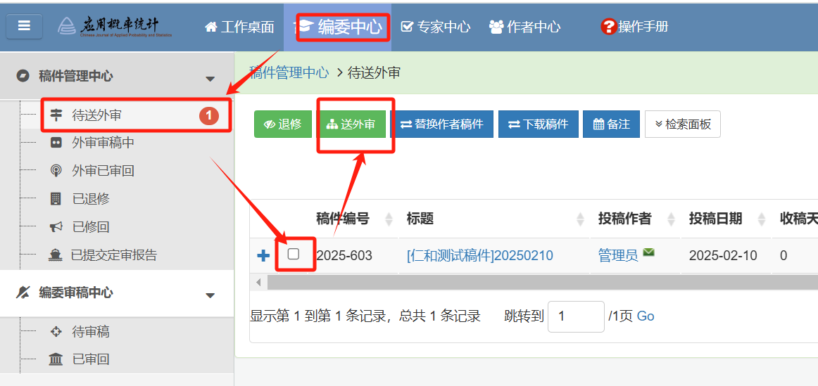The width and height of the screenshot is (818, 386).
Task: Click the badge count on 待送外审
Action: (x=208, y=116)
